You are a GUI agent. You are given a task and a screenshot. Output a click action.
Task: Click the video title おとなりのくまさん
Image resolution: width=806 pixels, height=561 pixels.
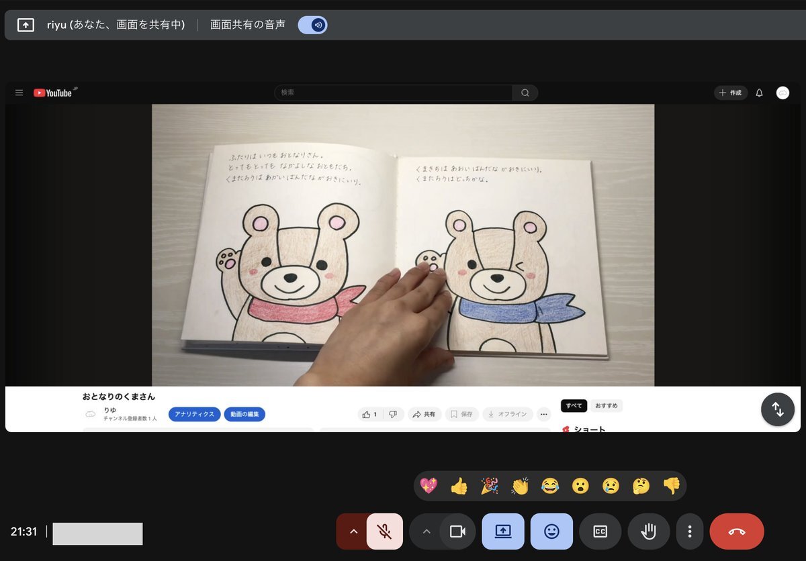pyautogui.click(x=119, y=397)
